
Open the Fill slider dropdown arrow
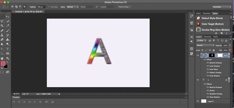[230, 50]
